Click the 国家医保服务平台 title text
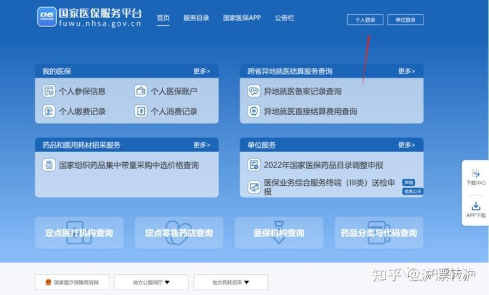 tap(100, 13)
